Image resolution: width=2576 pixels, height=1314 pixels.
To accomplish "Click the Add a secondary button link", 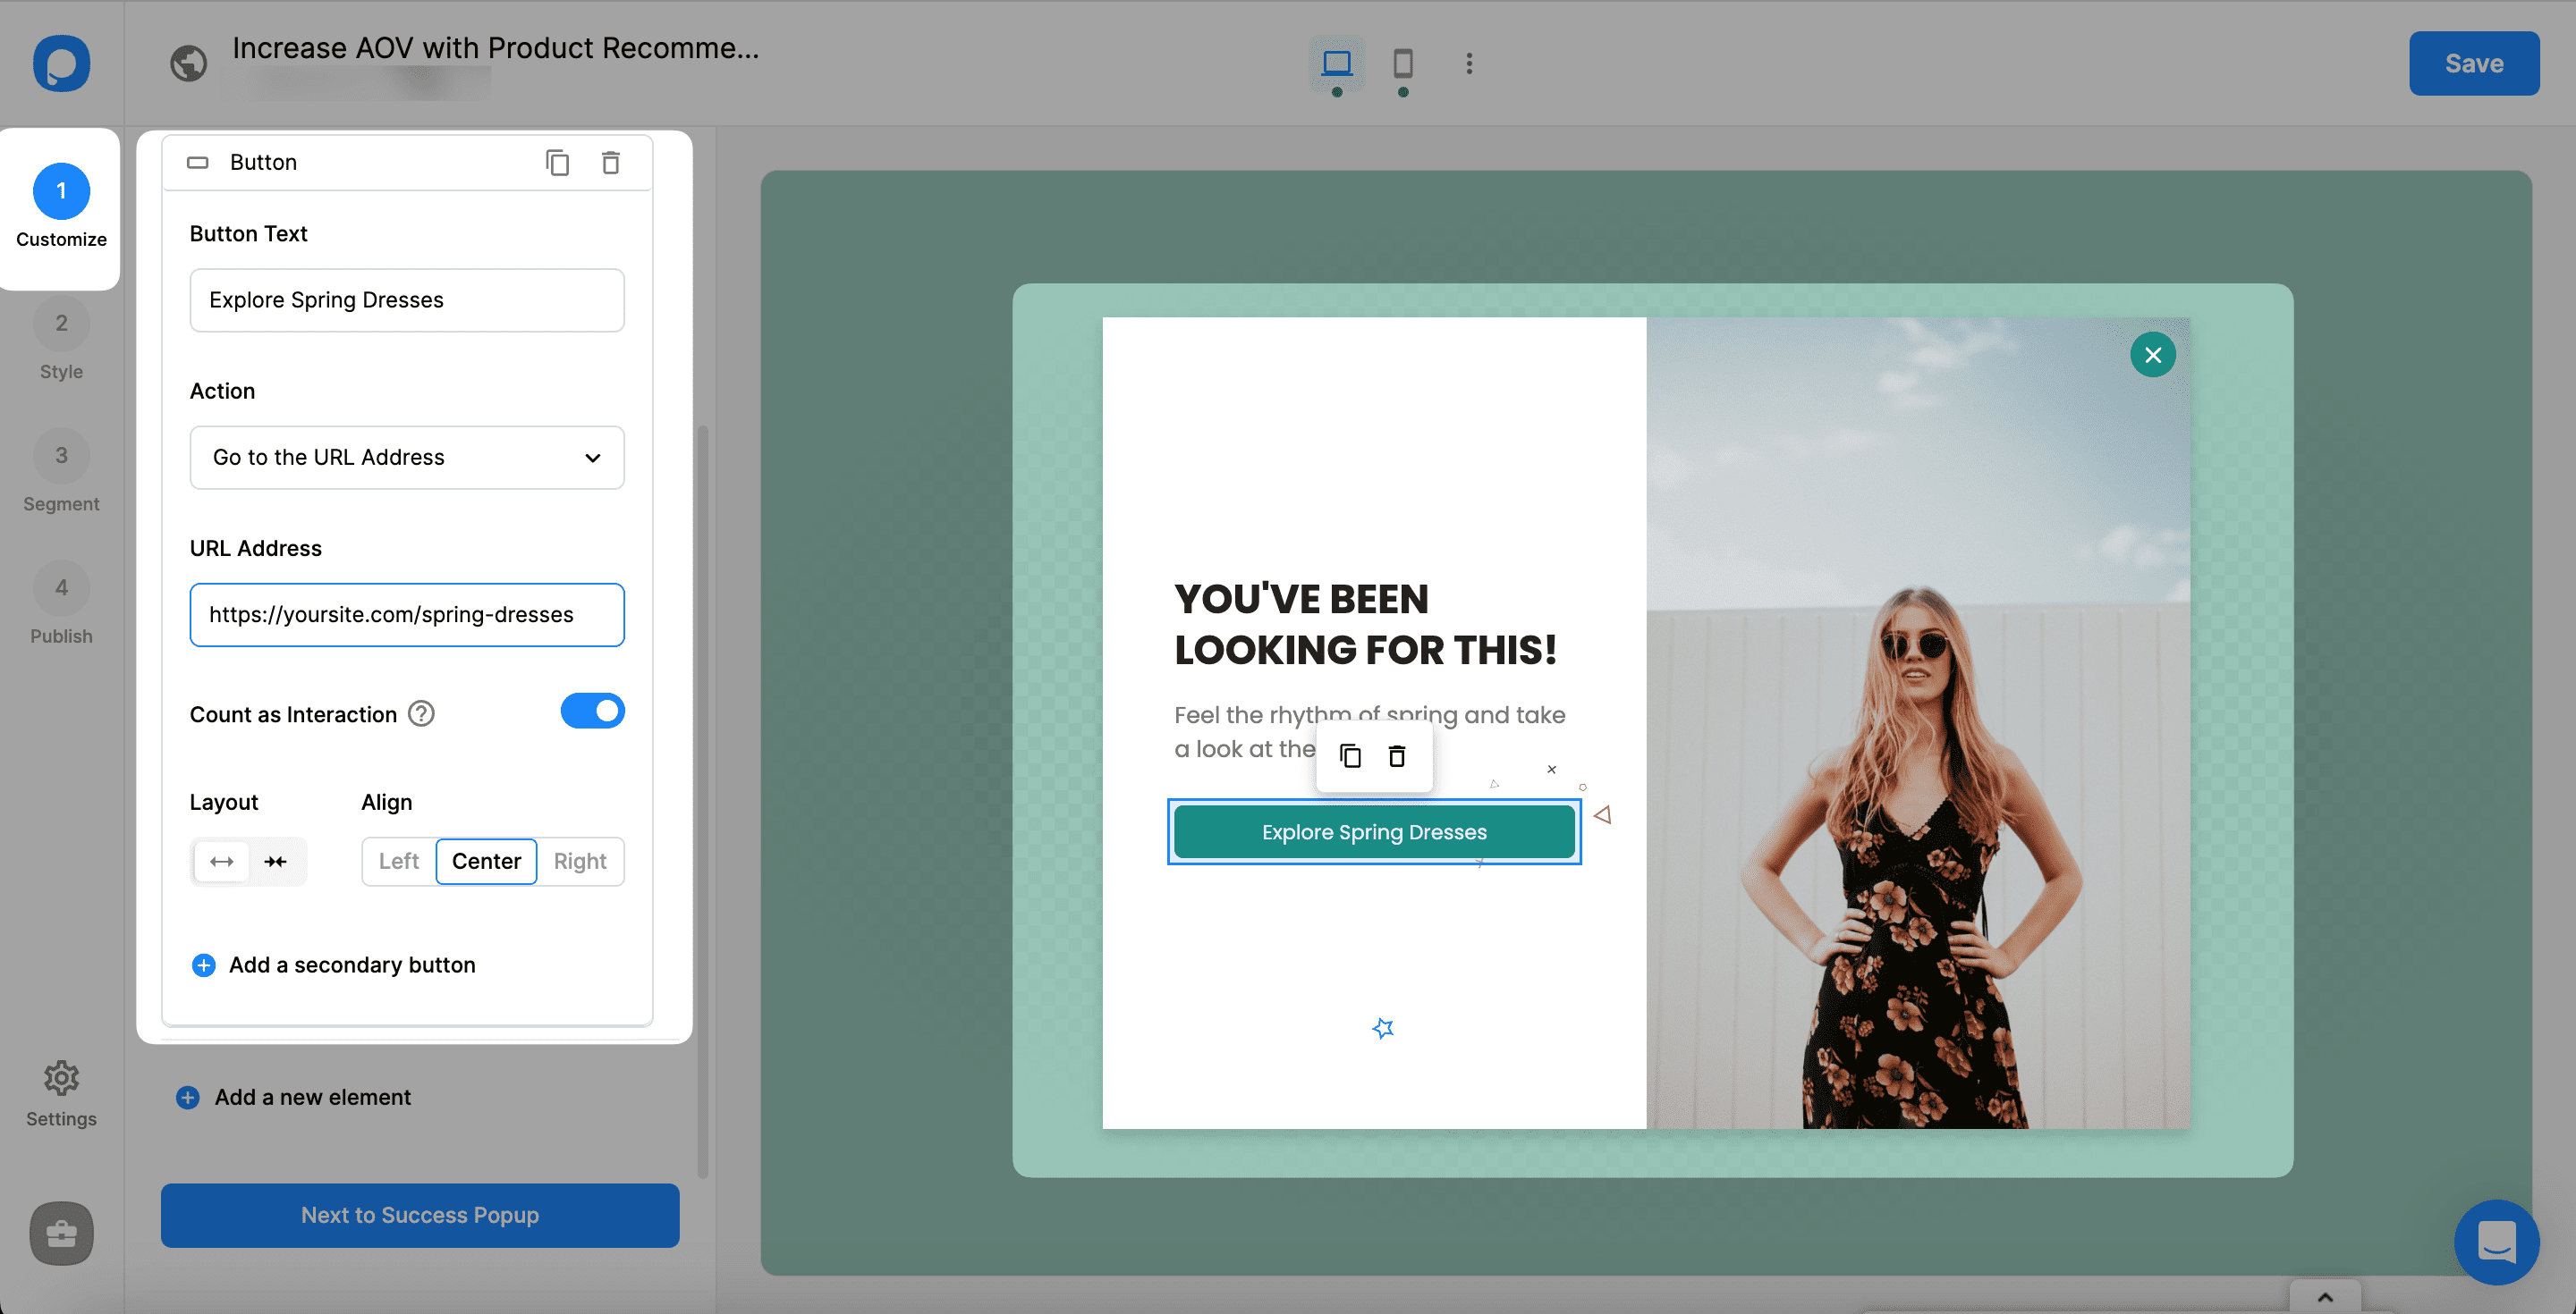I will [334, 964].
